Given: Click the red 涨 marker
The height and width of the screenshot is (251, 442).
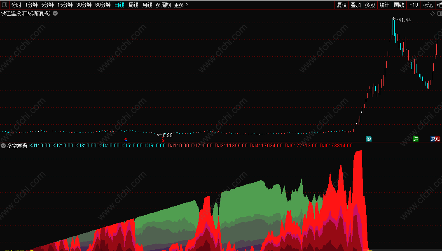Looking at the screenshot, I should click(437, 139).
